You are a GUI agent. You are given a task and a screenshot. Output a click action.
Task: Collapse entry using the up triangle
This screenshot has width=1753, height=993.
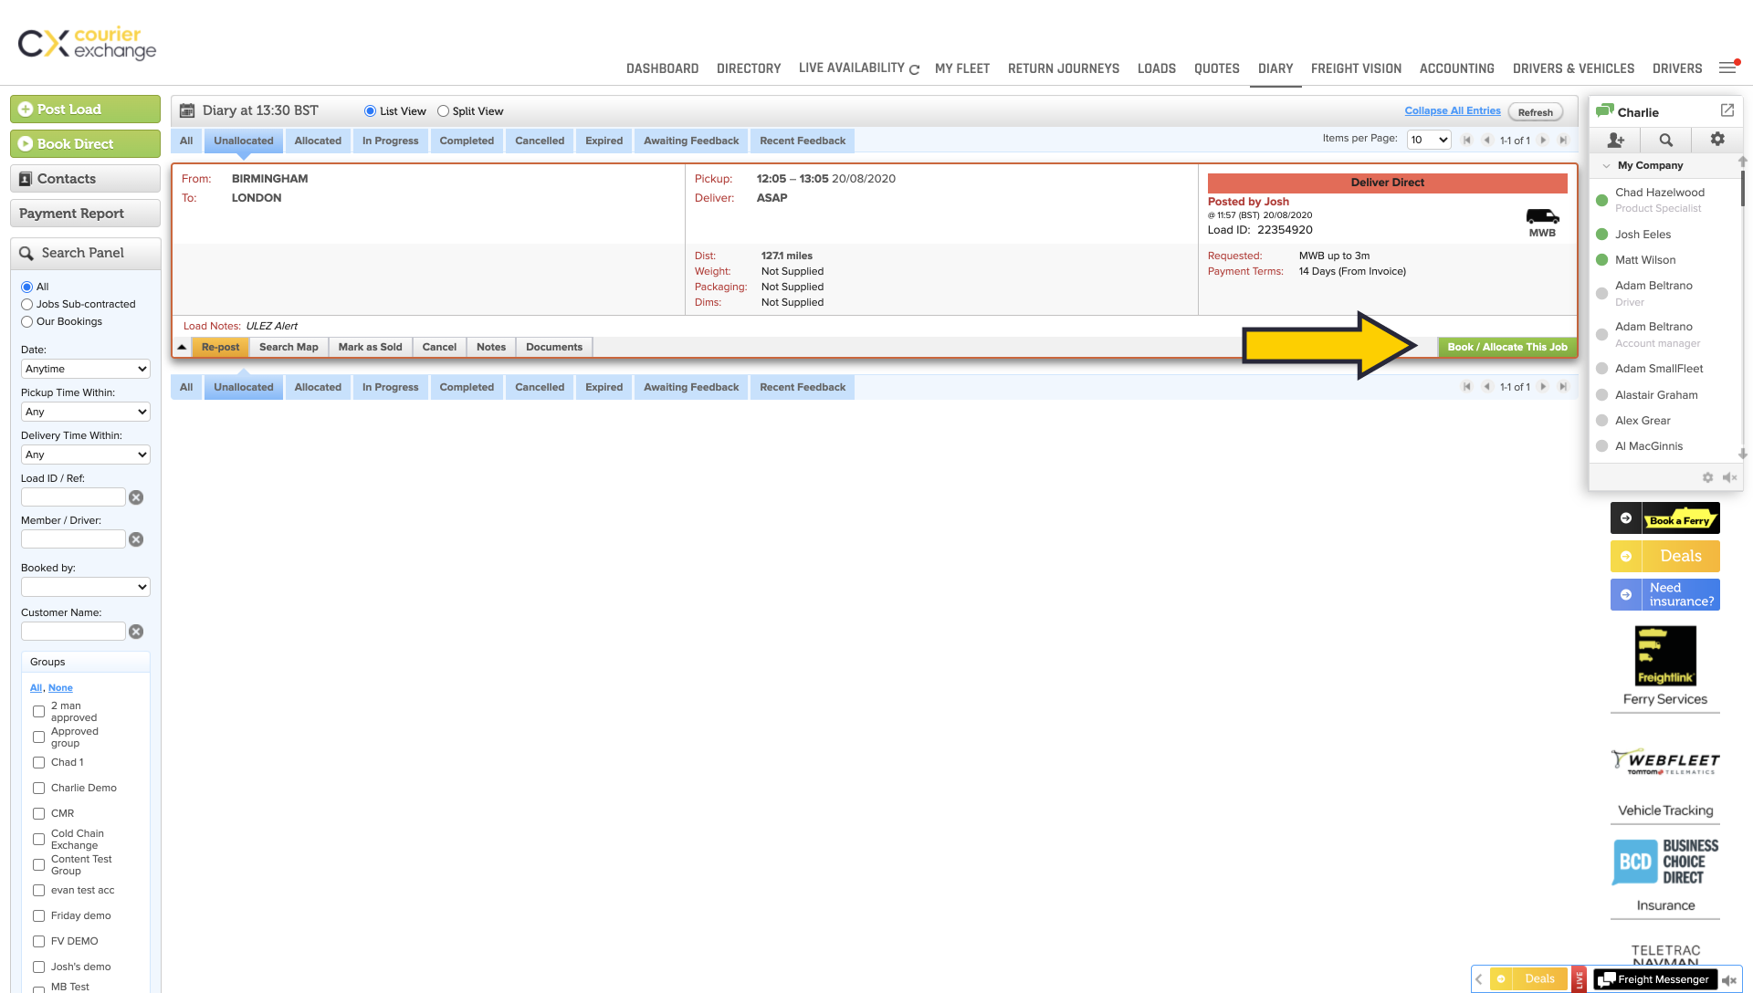tap(182, 347)
